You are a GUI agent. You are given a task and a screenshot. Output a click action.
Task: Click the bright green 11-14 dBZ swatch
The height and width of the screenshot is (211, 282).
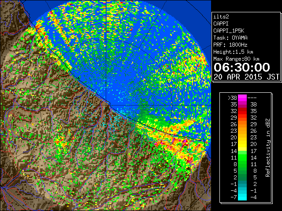point(242,157)
